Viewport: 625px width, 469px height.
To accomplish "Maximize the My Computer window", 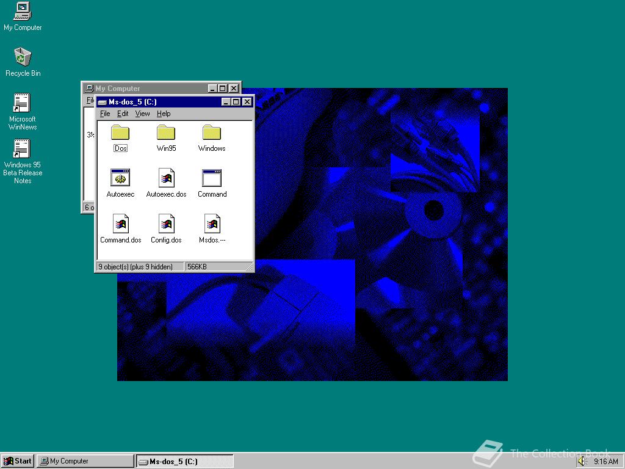I will [222, 89].
